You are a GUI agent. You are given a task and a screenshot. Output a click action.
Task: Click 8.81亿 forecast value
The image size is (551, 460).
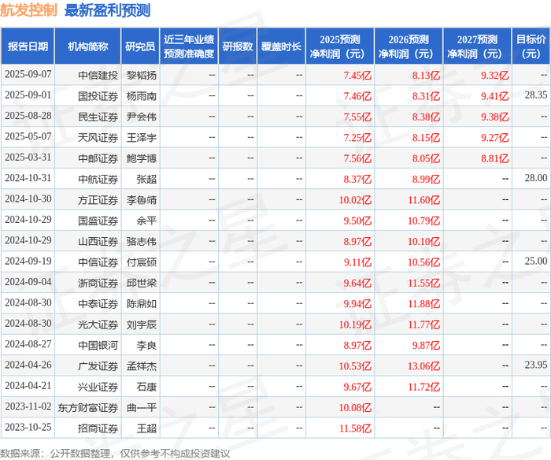coord(495,158)
